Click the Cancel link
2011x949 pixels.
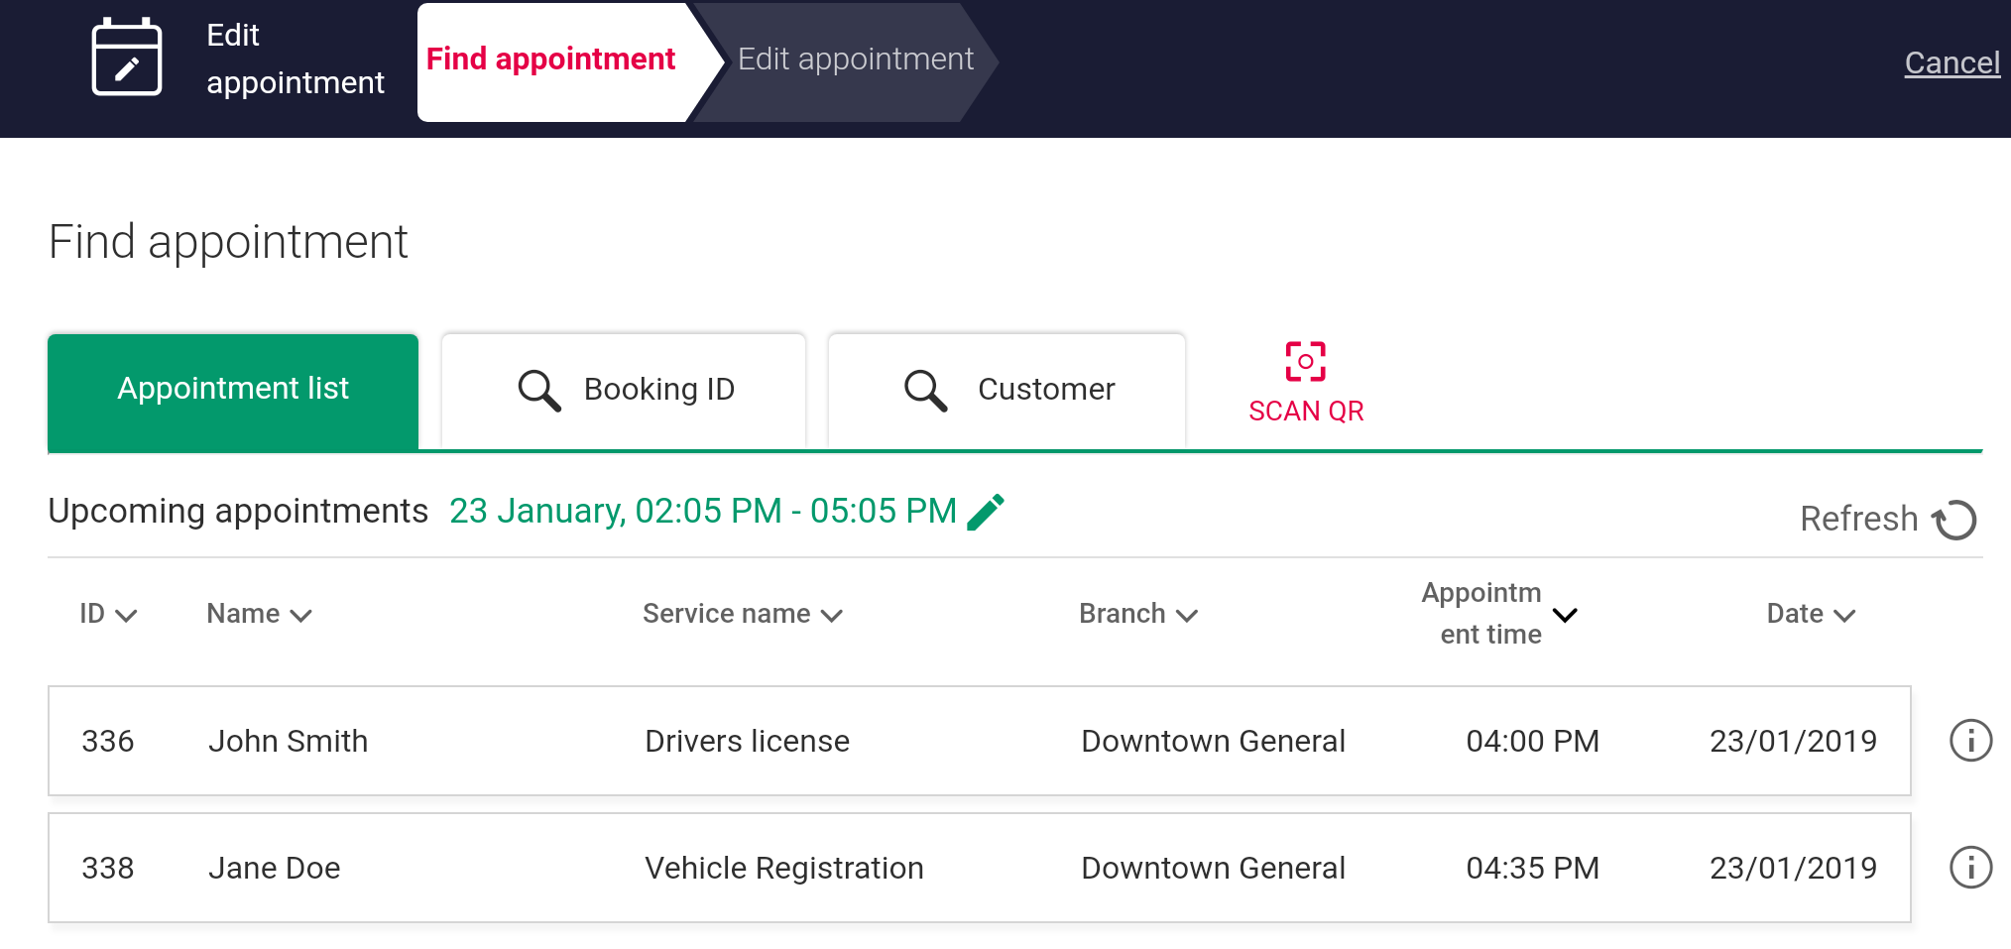[x=1951, y=63]
